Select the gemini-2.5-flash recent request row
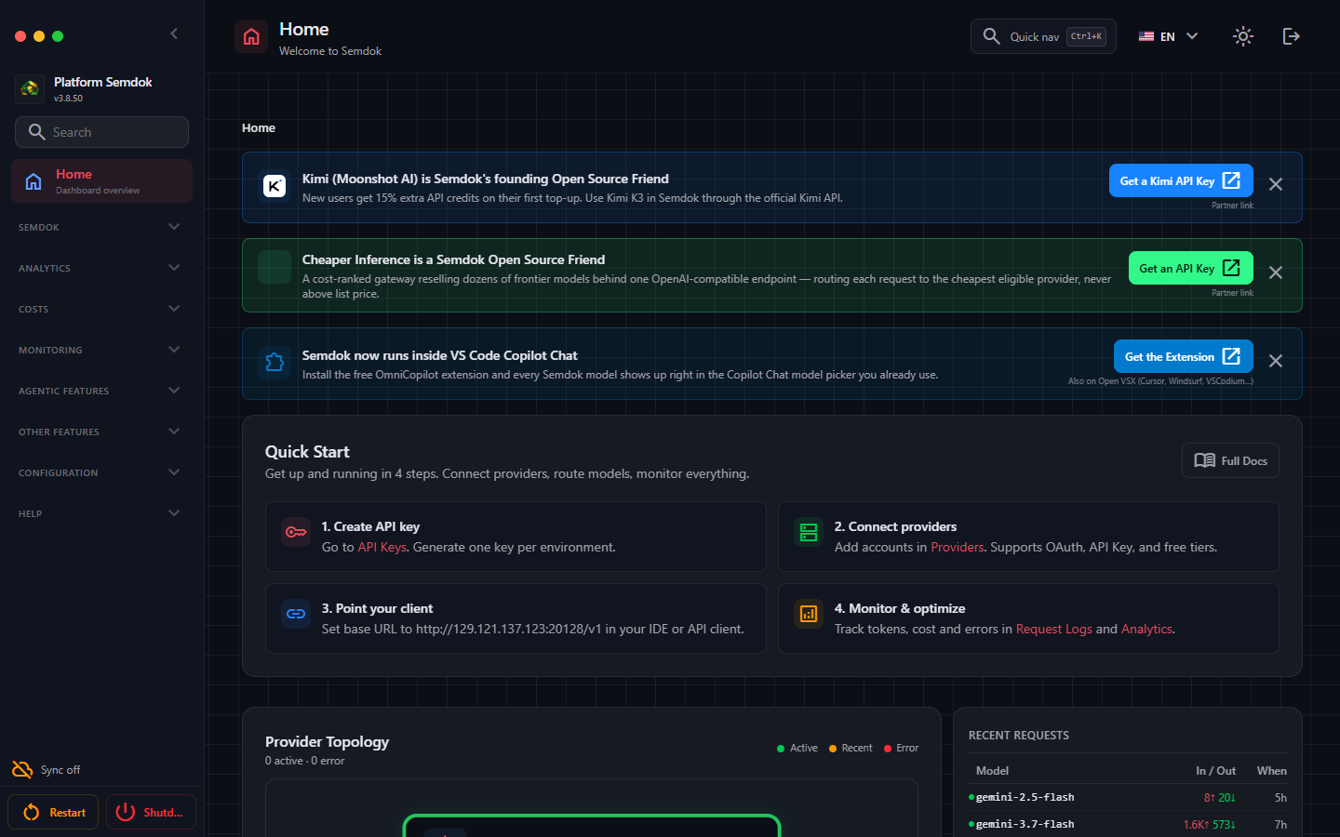Image resolution: width=1340 pixels, height=837 pixels. (1128, 797)
